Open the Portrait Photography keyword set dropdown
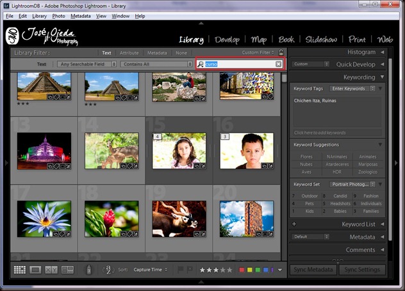The image size is (405, 291). (352, 184)
